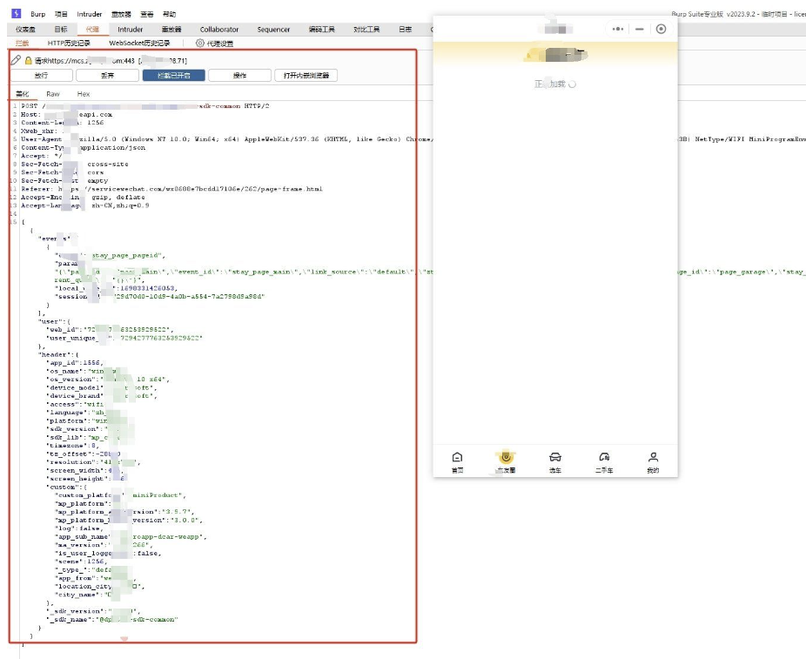The width and height of the screenshot is (806, 659).
Task: Open the WebSocket历史记录 tab
Action: tap(139, 43)
